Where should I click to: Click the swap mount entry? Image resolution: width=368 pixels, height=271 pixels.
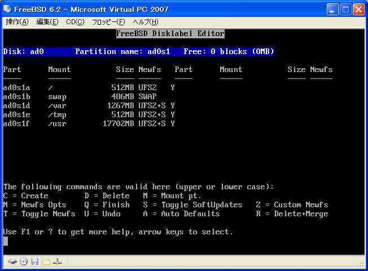pyautogui.click(x=57, y=97)
